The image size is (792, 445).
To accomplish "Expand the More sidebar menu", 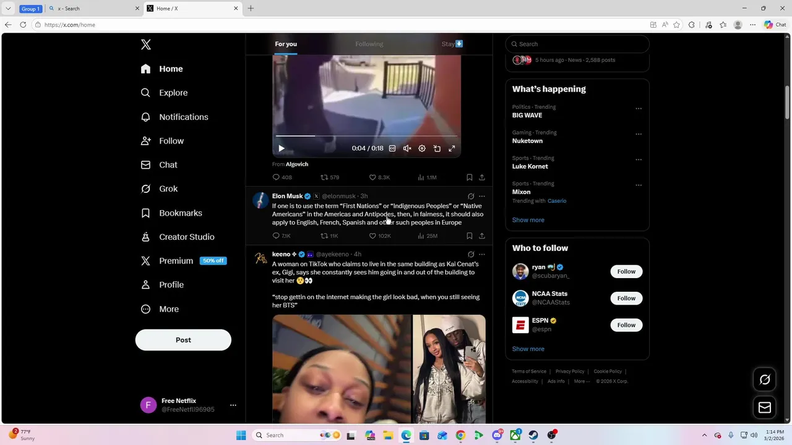I will pyautogui.click(x=160, y=309).
